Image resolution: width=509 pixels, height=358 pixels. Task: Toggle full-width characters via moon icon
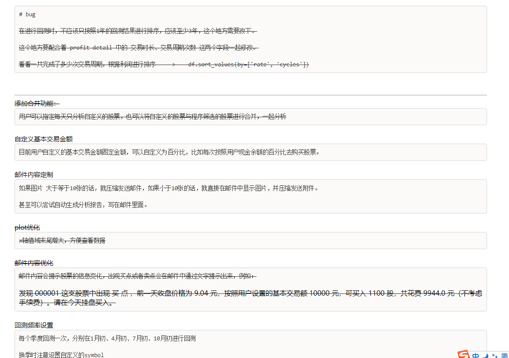485,355
